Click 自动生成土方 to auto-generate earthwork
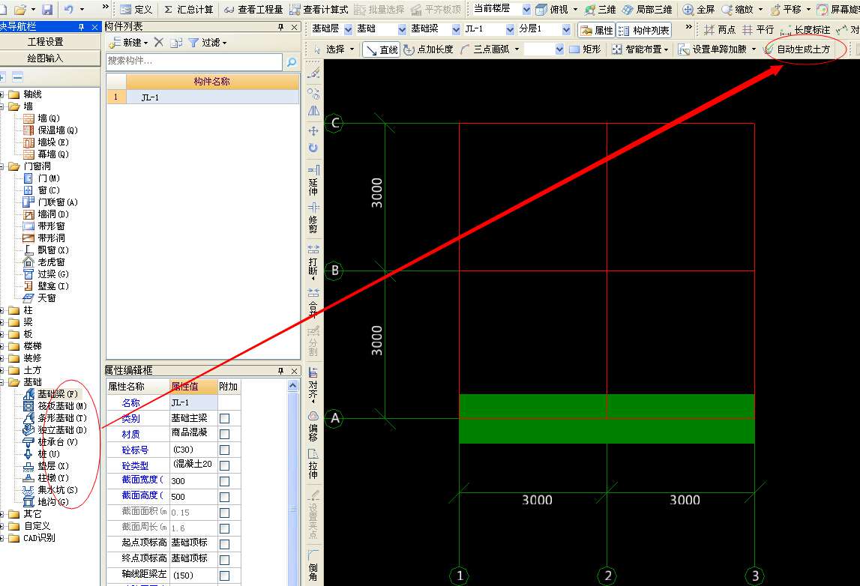This screenshot has height=586, width=860. pyautogui.click(x=798, y=49)
